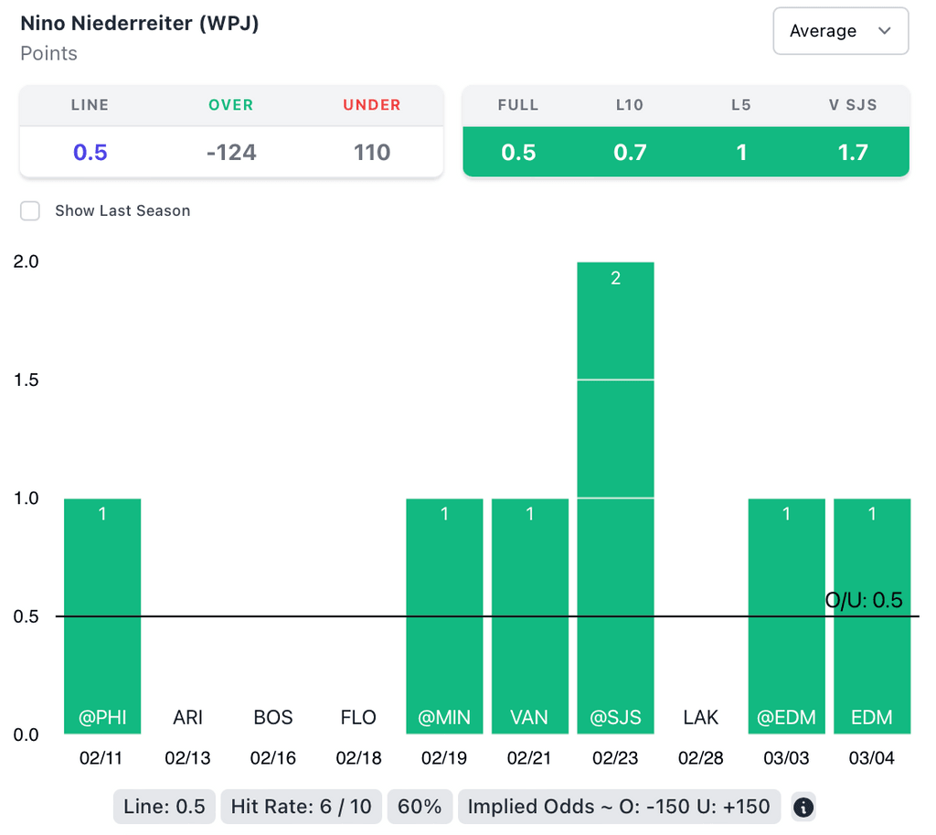This screenshot has width=936, height=835.
Task: Click the @SJS 02/23 two-point bar
Action: coord(615,498)
